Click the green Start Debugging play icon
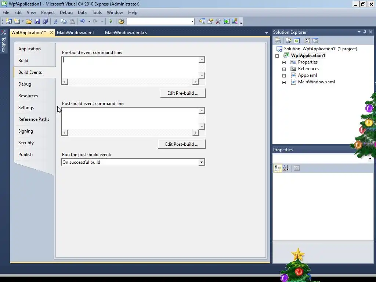This screenshot has height=282, width=376. (111, 21)
